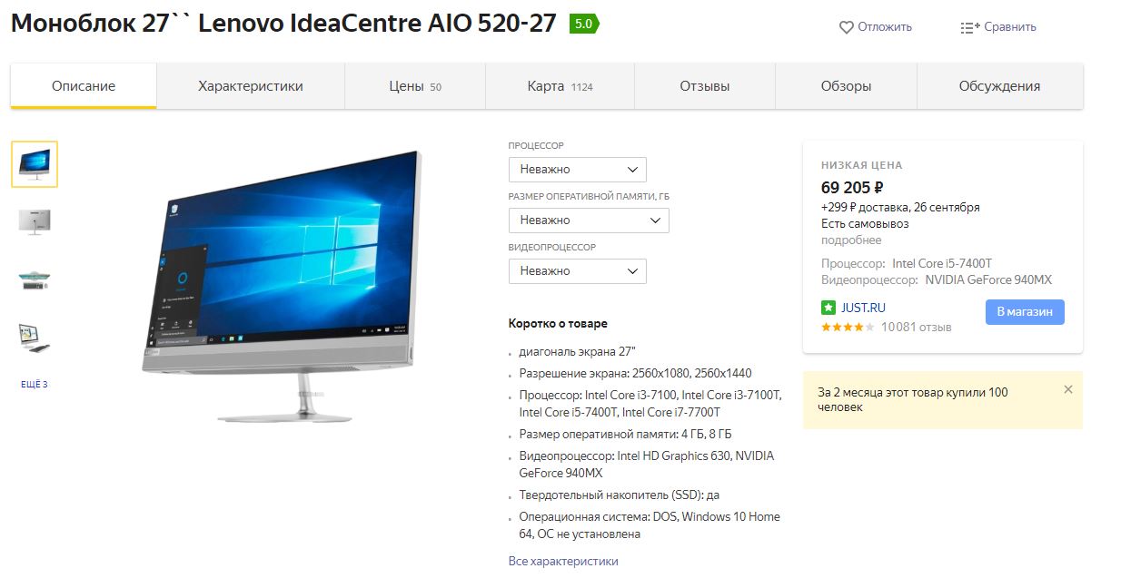Switch to the Отзывы tab
Image resolution: width=1121 pixels, height=578 pixels.
pos(705,86)
